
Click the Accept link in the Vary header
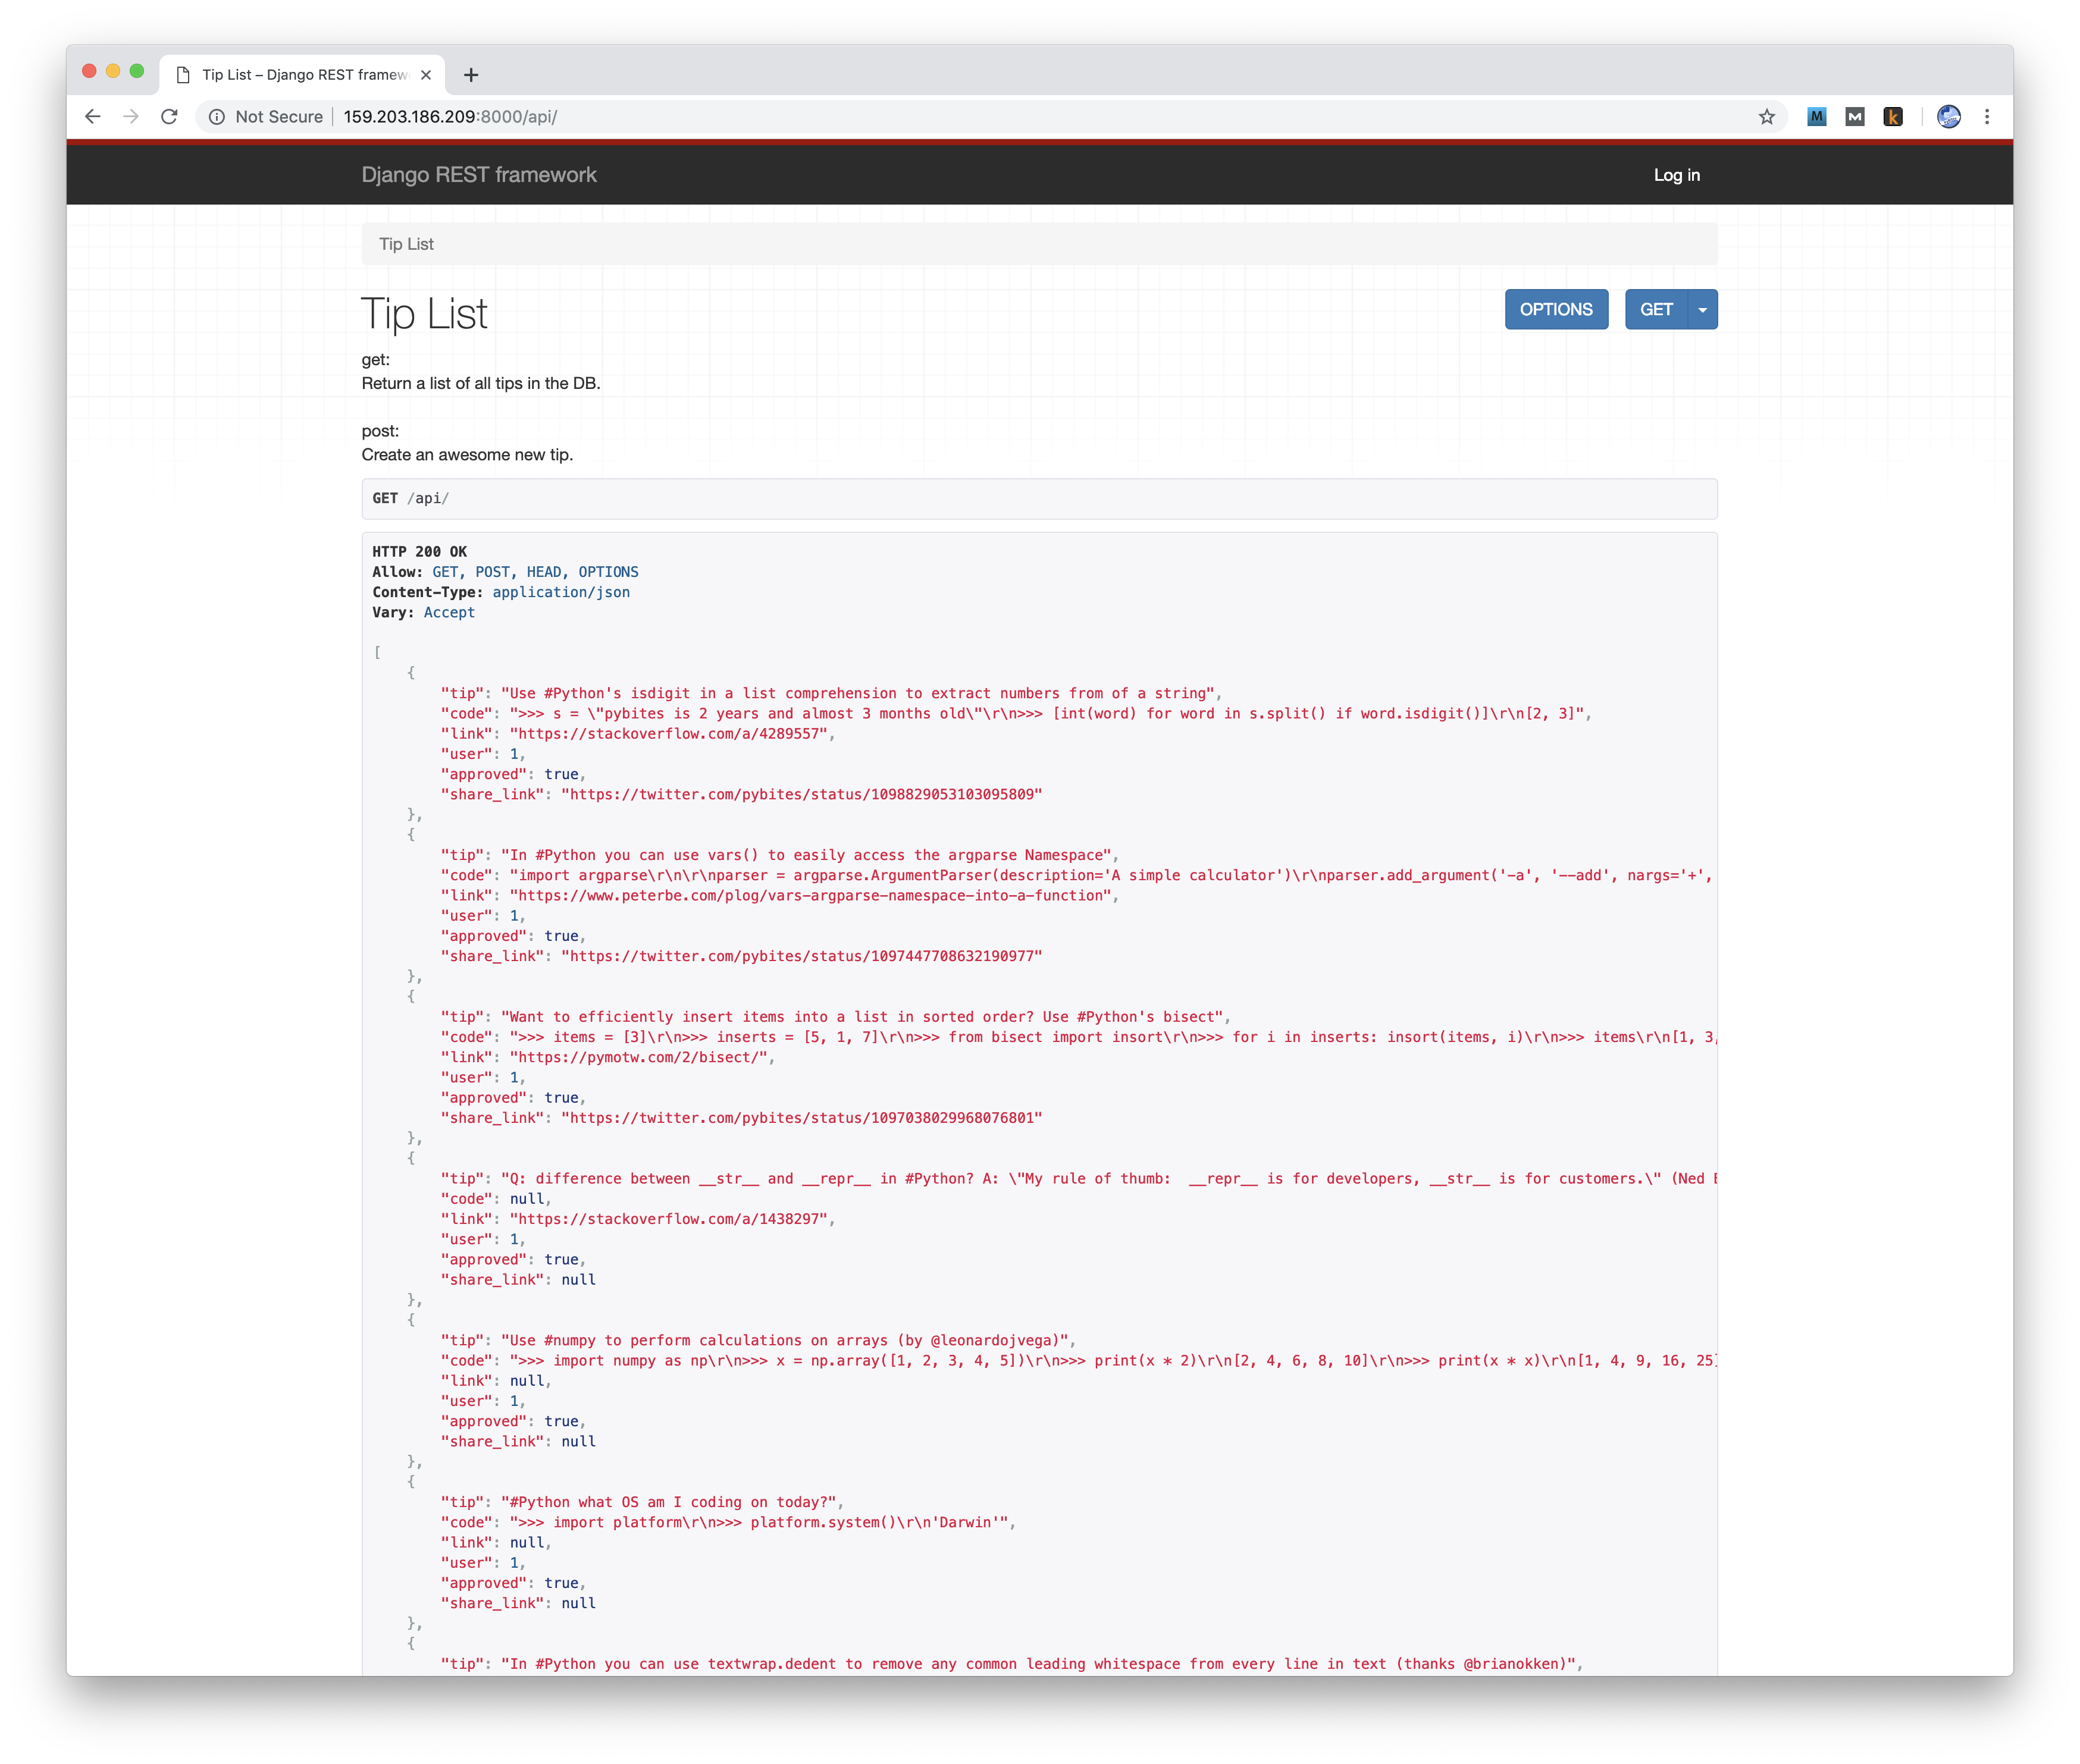[448, 612]
